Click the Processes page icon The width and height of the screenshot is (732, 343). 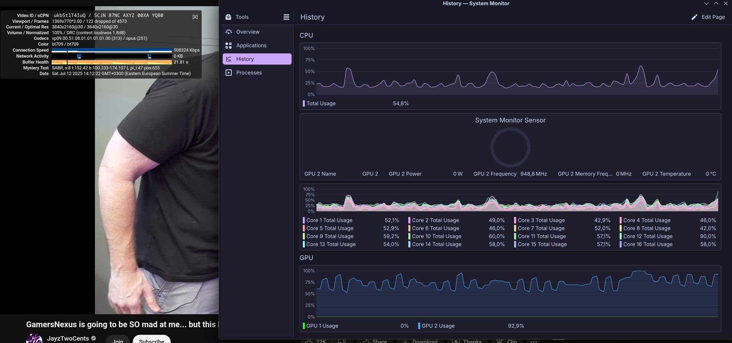point(229,73)
